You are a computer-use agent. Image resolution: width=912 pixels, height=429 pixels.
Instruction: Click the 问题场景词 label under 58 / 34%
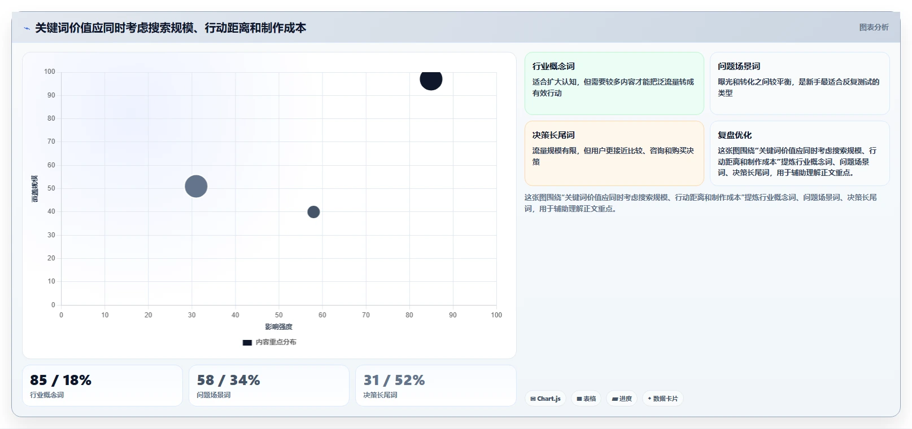(x=213, y=395)
